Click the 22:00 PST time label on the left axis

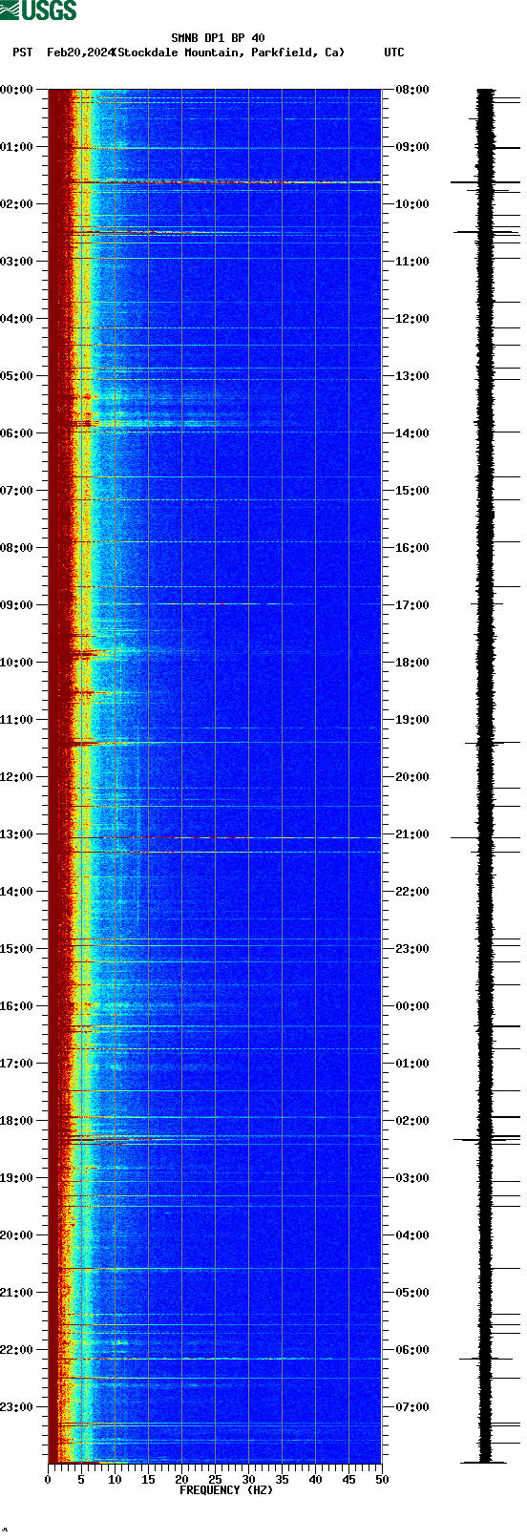17,1350
